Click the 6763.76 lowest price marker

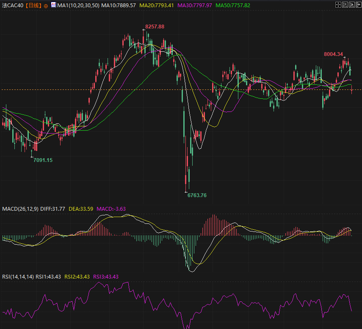click(197, 195)
